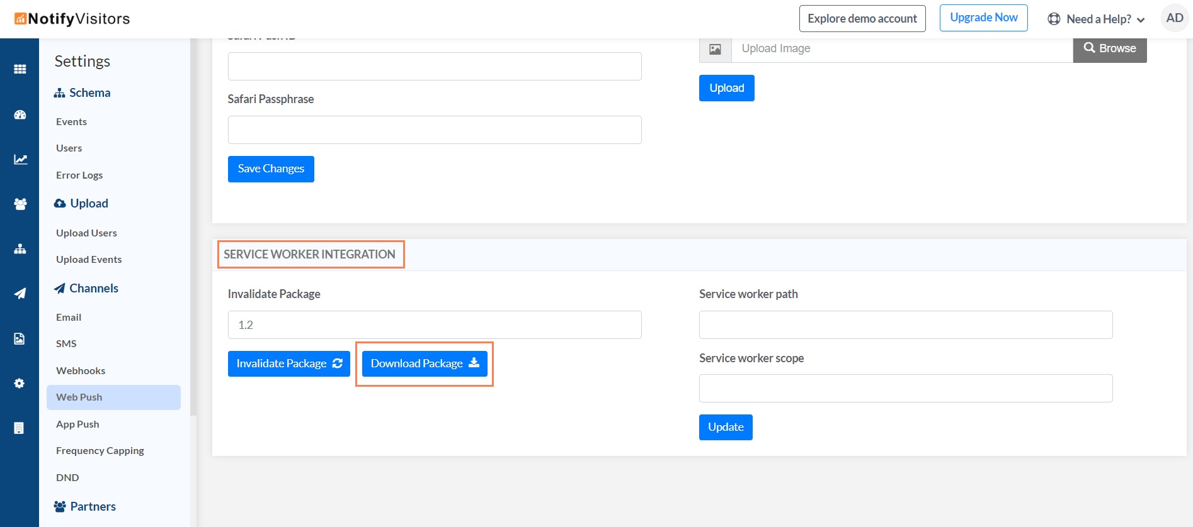Click the blue Upload button
1193x527 pixels.
(x=727, y=88)
